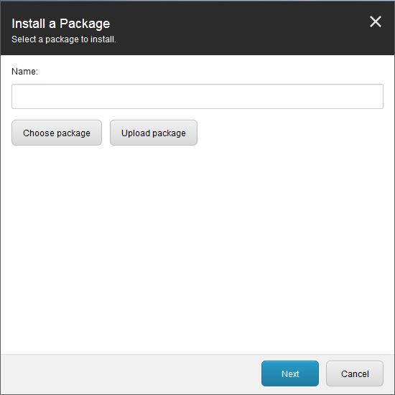Hit Cancel in the dialog footer
The image size is (395, 395).
coord(355,373)
